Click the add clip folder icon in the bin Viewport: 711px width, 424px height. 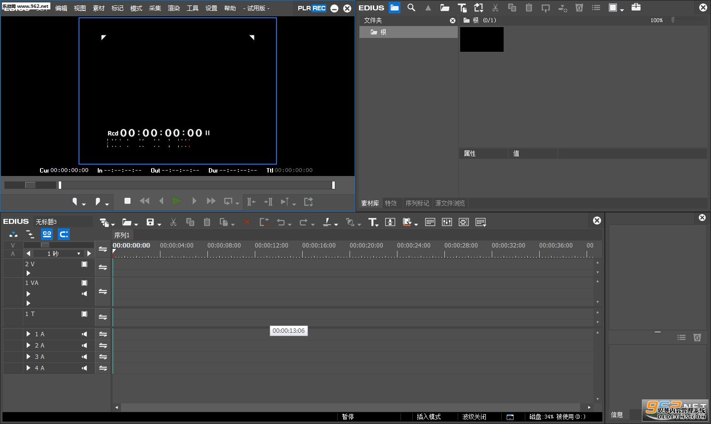pos(445,7)
